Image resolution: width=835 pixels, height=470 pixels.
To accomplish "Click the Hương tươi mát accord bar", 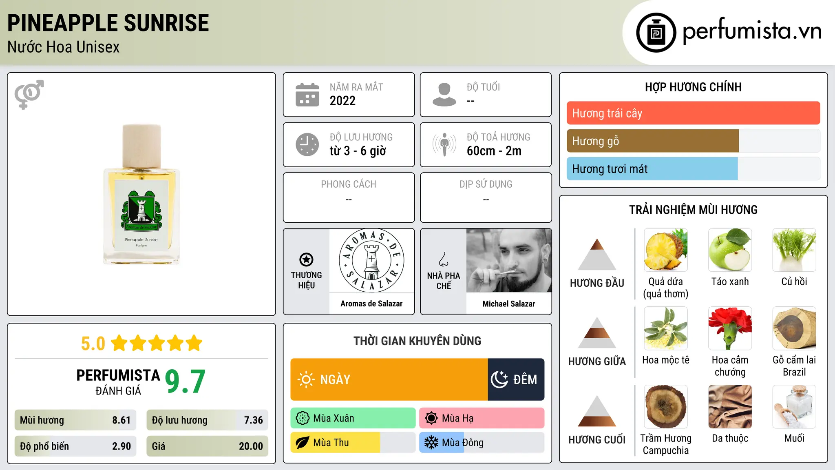I will point(693,168).
